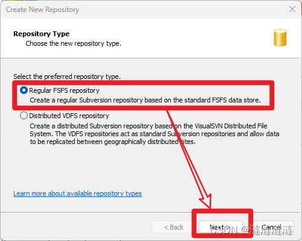Click the Next button
Screen dimensions: 302x241
pyautogui.click(x=220, y=227)
